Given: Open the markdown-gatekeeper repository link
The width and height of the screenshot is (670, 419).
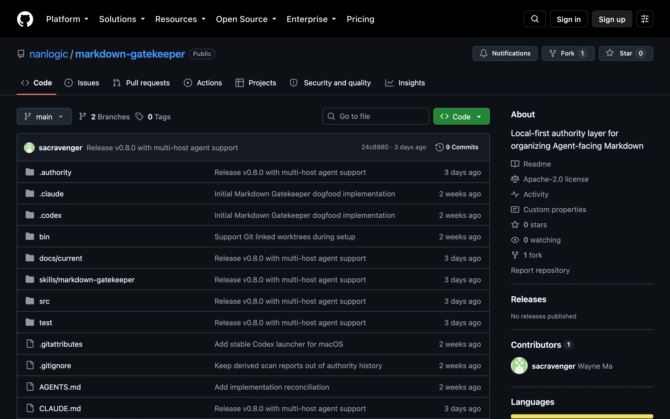Looking at the screenshot, I should pyautogui.click(x=130, y=54).
